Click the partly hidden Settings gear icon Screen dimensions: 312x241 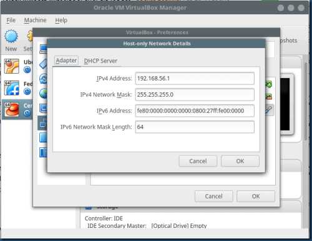coord(30,36)
